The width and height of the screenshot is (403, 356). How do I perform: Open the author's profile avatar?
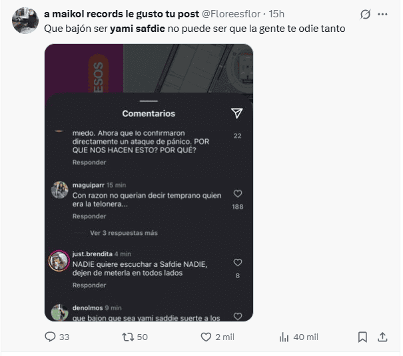[x=25, y=21]
